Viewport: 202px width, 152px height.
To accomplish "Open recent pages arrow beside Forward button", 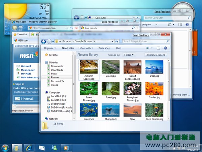I will click(53, 42).
